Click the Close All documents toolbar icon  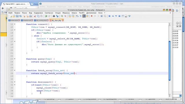click(27, 16)
